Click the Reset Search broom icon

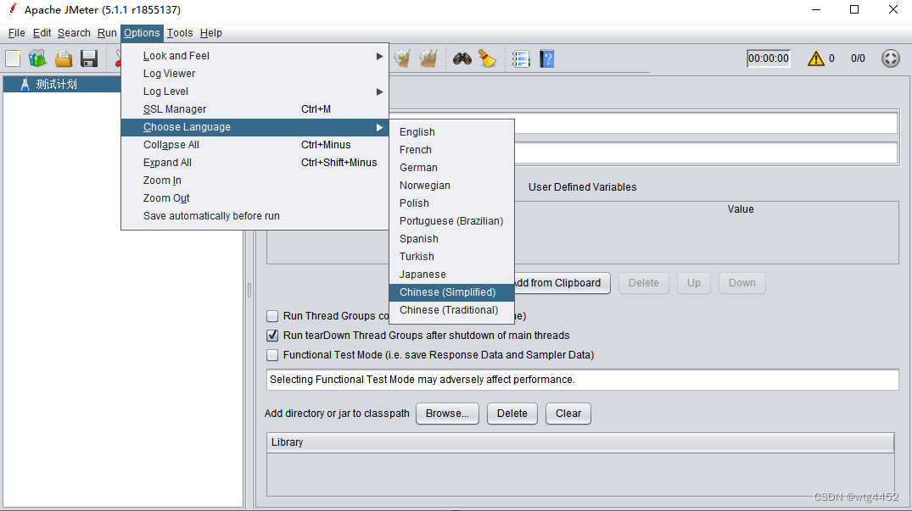(488, 58)
